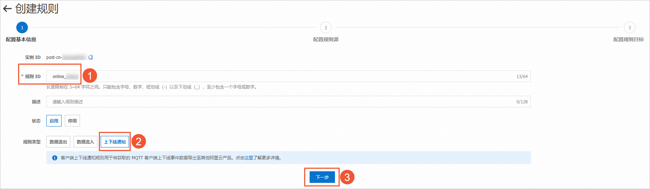Click the 规则类型 label
650x189 pixels.
point(32,142)
